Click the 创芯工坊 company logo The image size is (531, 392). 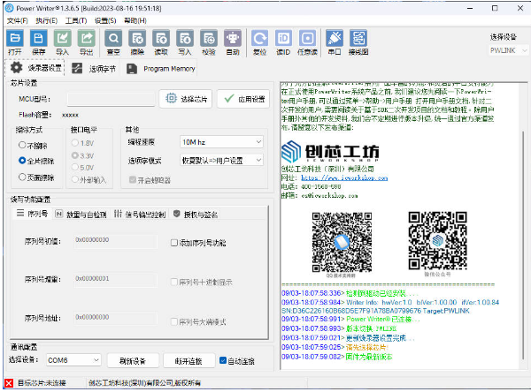tap(330, 152)
